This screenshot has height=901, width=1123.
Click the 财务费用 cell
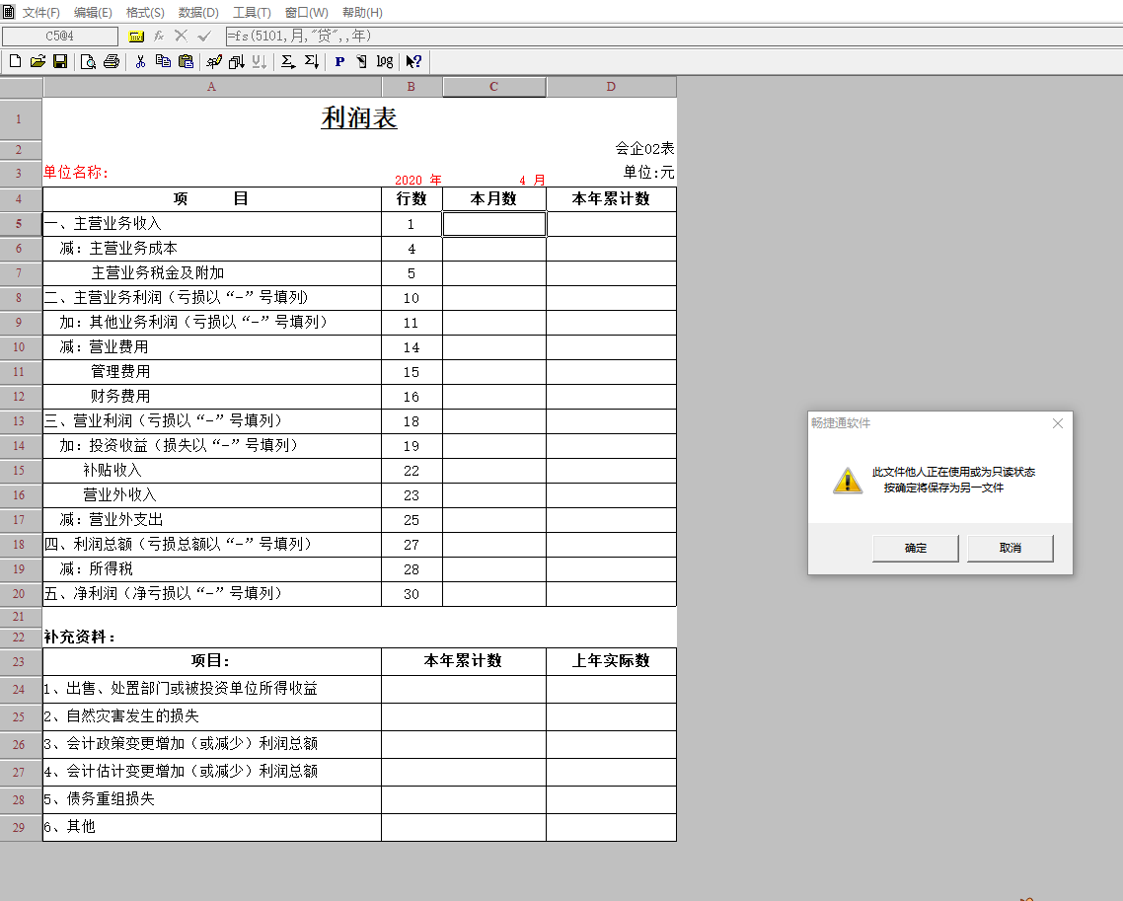click(212, 396)
